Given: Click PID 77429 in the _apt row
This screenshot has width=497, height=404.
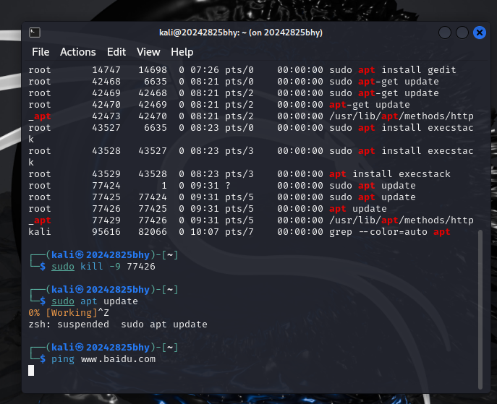Looking at the screenshot, I should pyautogui.click(x=106, y=220).
